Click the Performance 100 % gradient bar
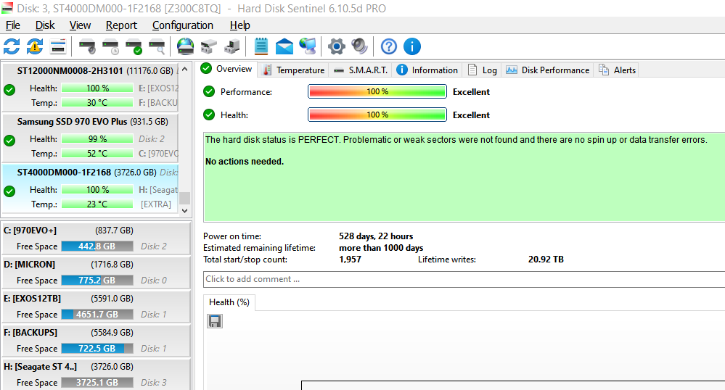 [x=377, y=91]
